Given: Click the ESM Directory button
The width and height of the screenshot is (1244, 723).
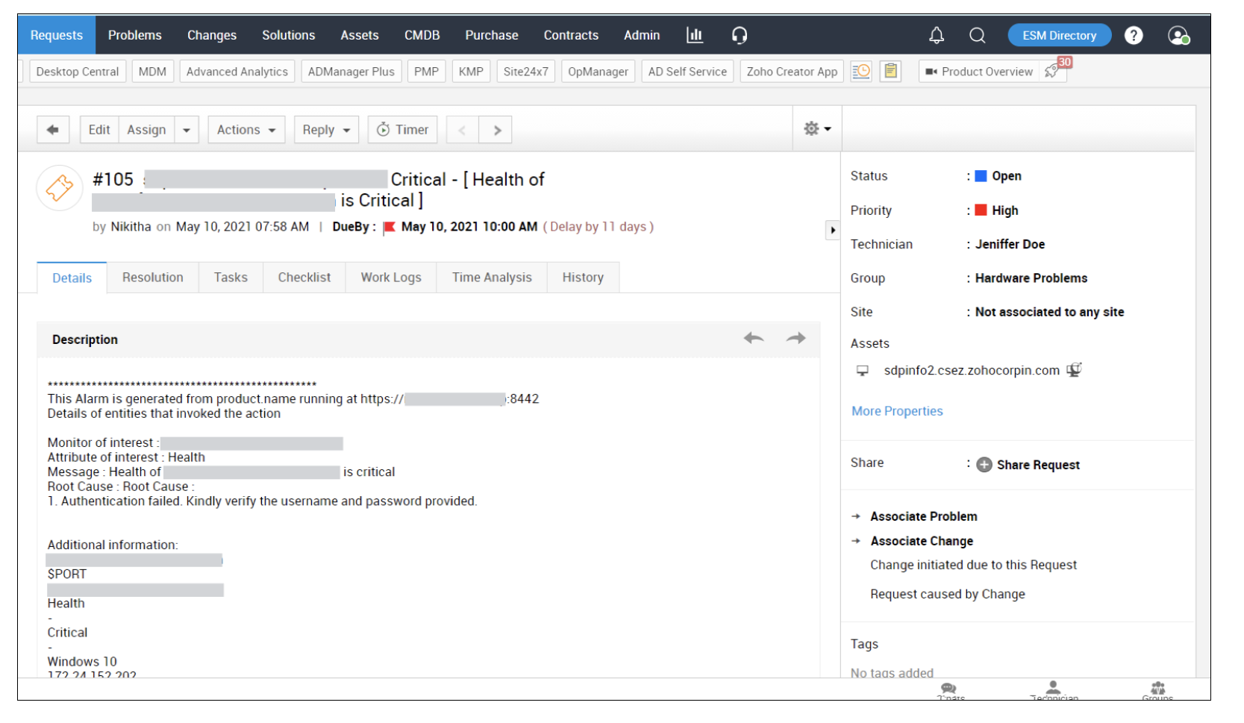Looking at the screenshot, I should [x=1059, y=35].
